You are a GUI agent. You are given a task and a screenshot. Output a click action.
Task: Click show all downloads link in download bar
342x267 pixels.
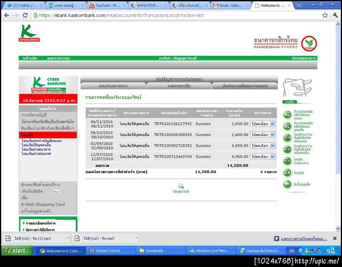[x=304, y=239]
